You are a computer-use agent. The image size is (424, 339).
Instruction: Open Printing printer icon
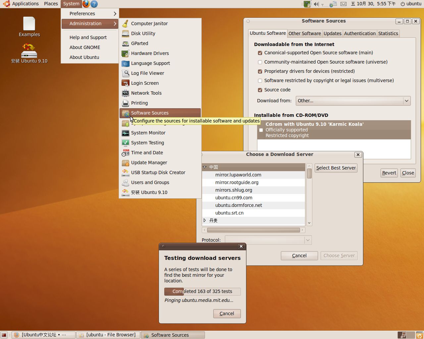(126, 103)
